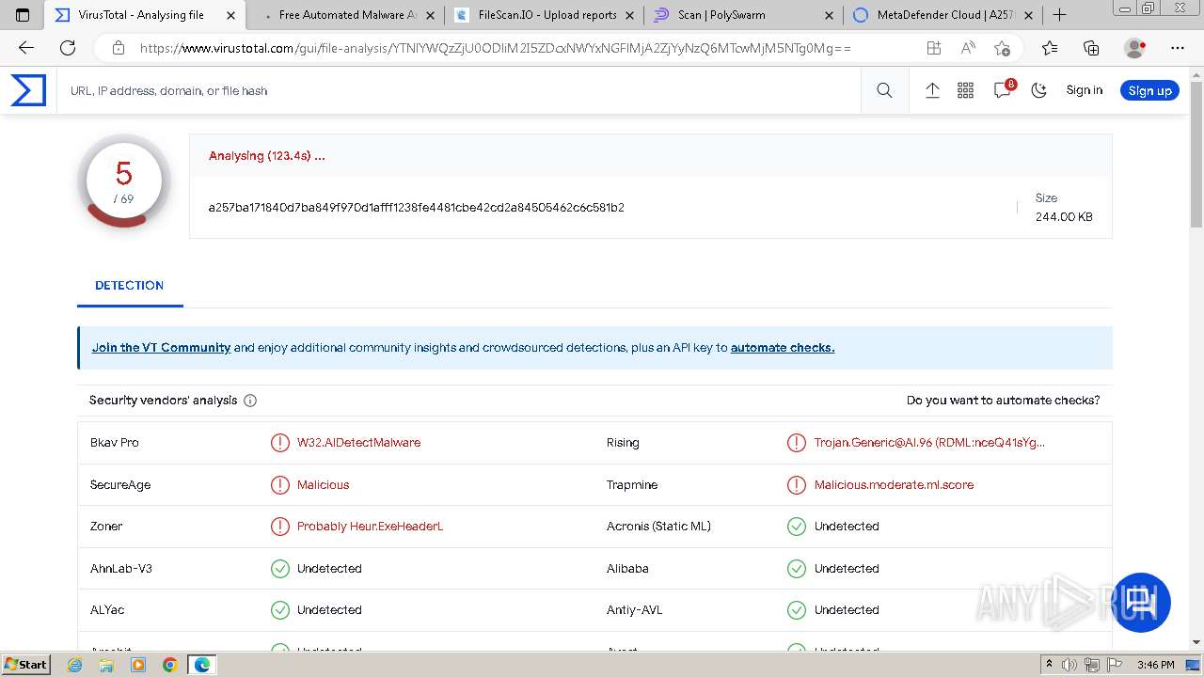
Task: Click the Sign in link
Action: point(1084,90)
